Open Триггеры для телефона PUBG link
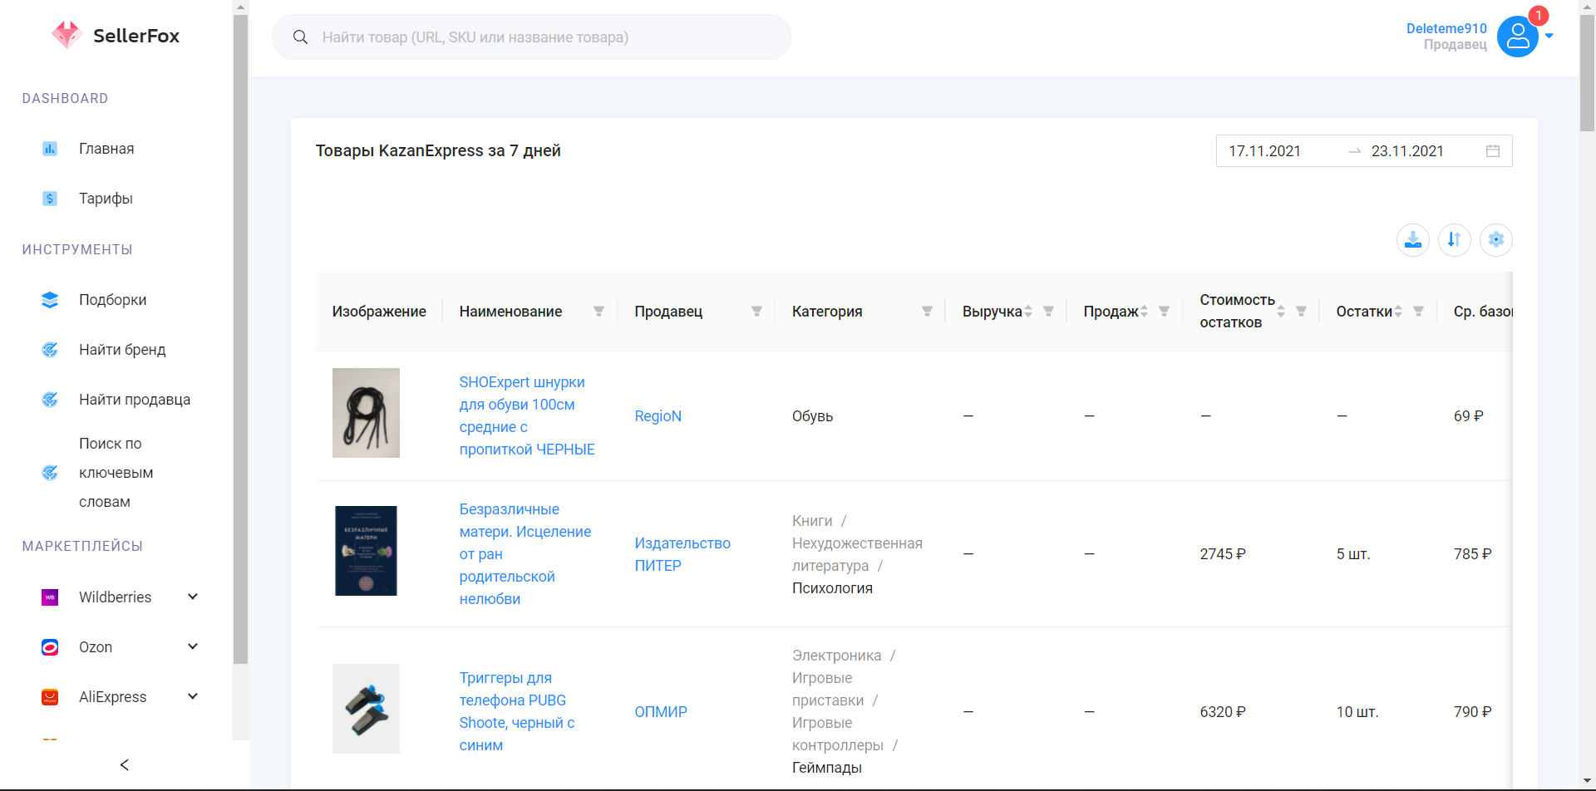The height and width of the screenshot is (791, 1596). pos(517,712)
